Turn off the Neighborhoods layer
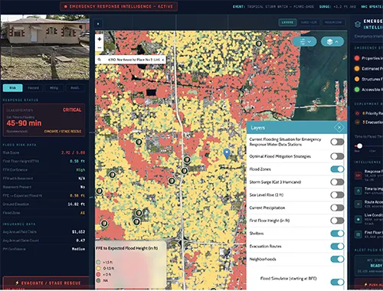383x291 pixels. (337, 259)
